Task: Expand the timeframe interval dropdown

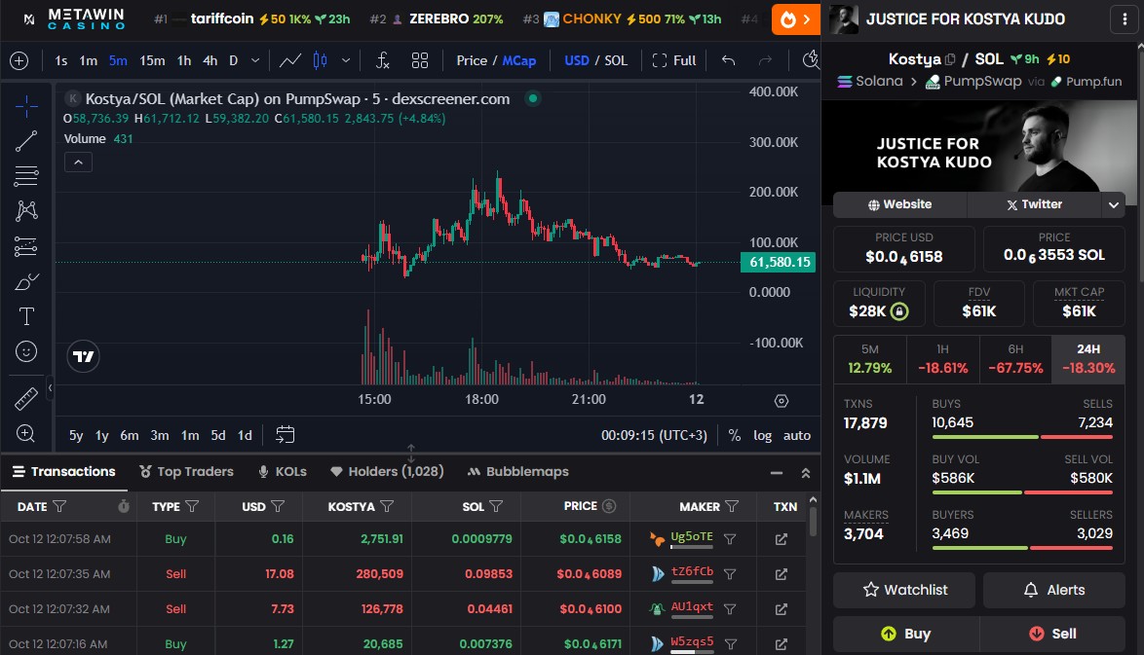Action: coord(254,60)
